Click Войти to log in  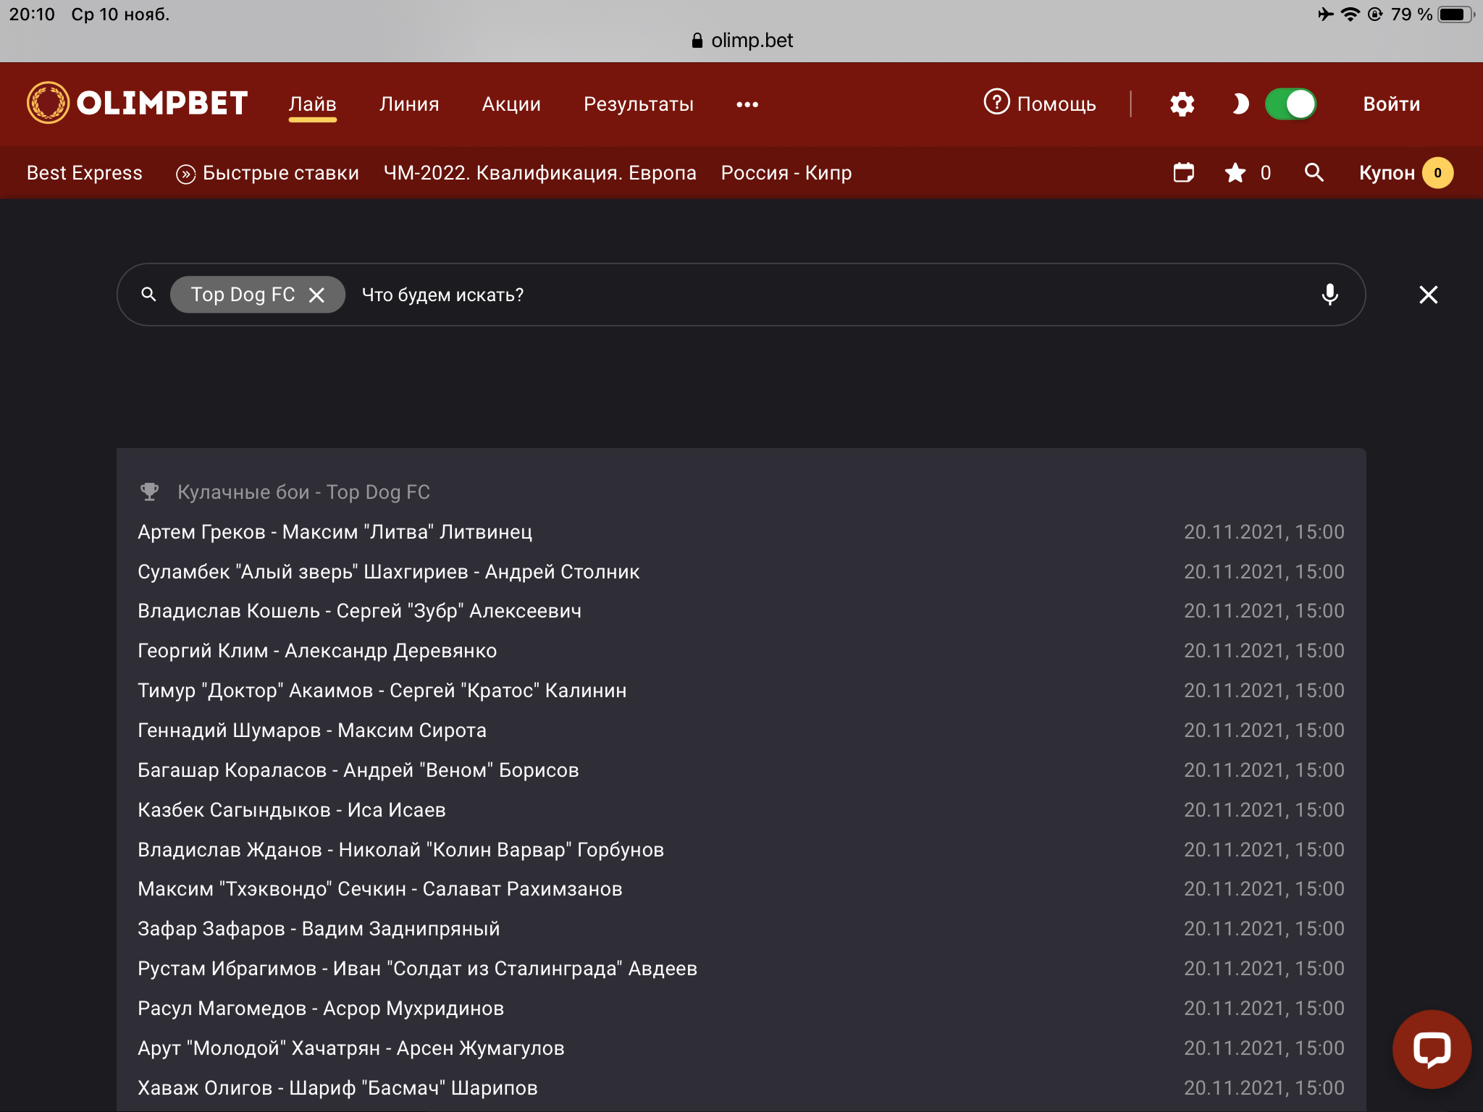pyautogui.click(x=1391, y=104)
